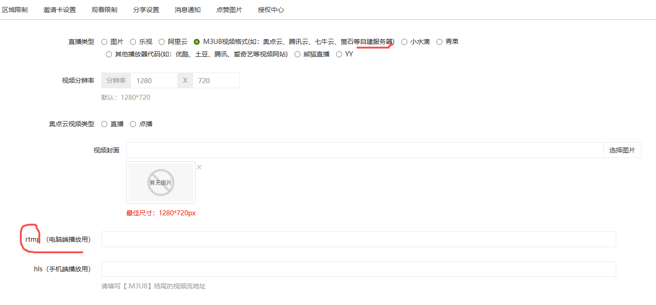Choose the 小水滴 radio option
Viewport: 656px width, 305px height.
[x=405, y=42]
